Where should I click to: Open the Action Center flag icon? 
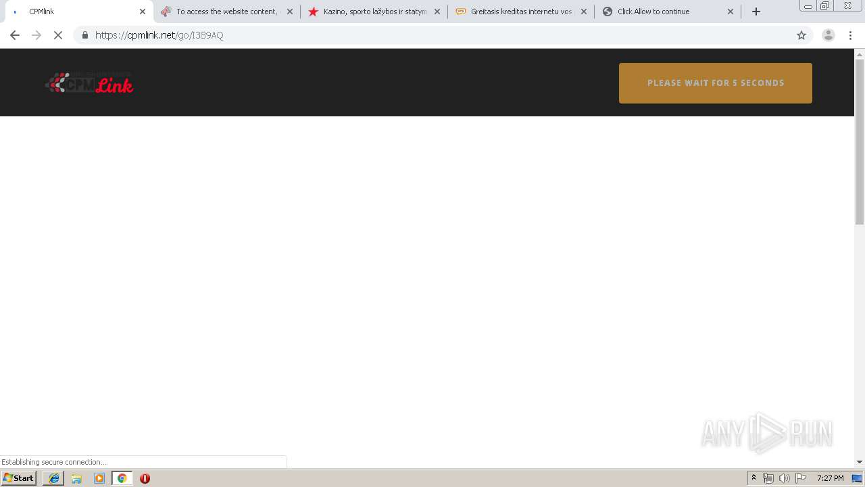pyautogui.click(x=801, y=478)
